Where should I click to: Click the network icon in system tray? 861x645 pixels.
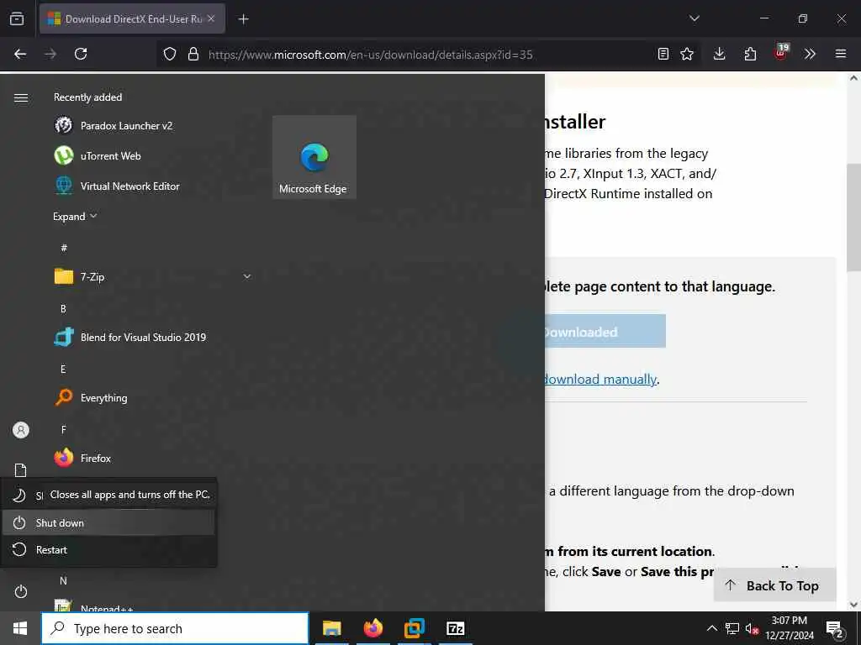[732, 628]
